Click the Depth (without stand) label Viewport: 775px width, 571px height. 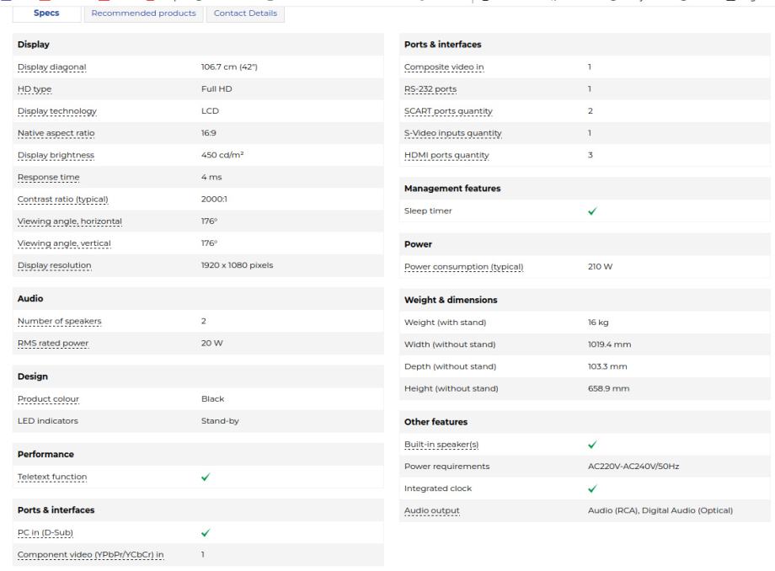tap(451, 366)
